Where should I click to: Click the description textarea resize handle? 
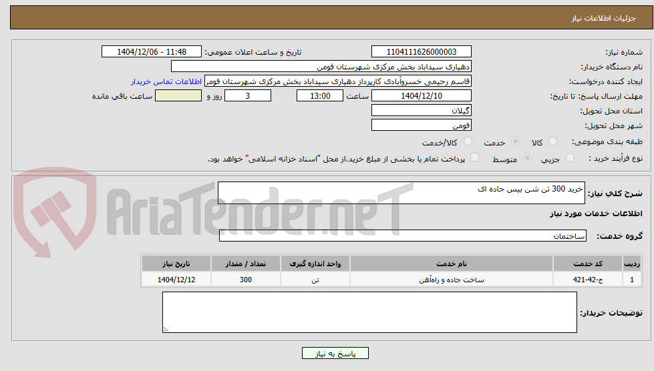pos(222,201)
